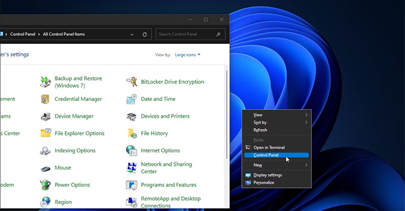Open the File History link
Image resolution: width=405 pixels, height=211 pixels.
154,133
